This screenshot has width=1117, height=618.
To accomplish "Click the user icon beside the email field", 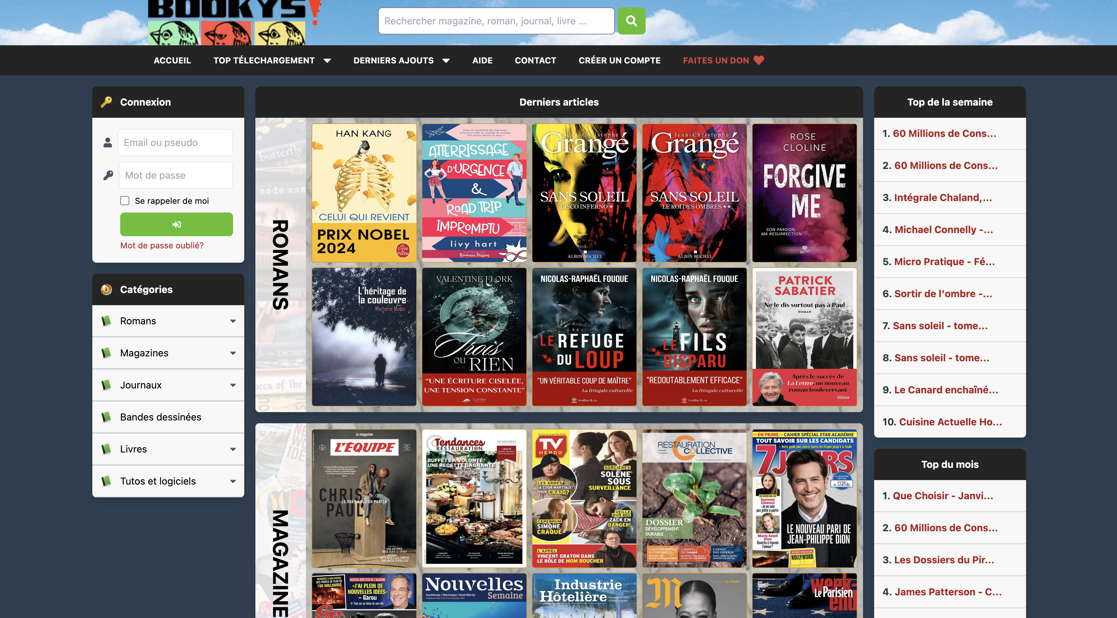I will pos(108,143).
